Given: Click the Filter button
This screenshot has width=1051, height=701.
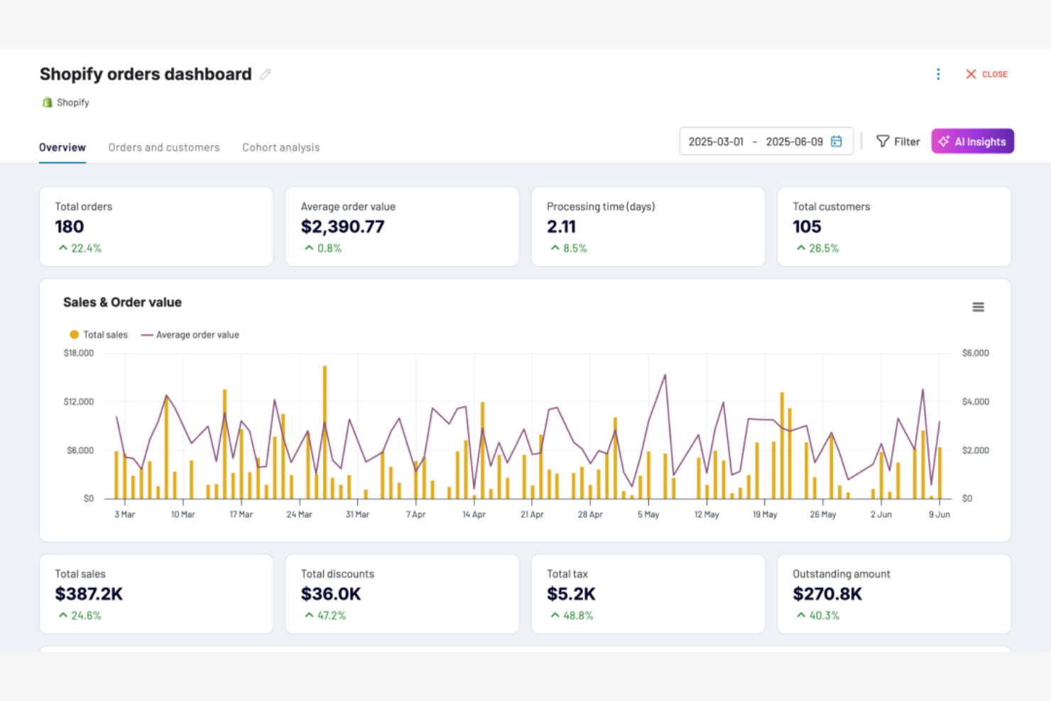Looking at the screenshot, I should point(898,141).
